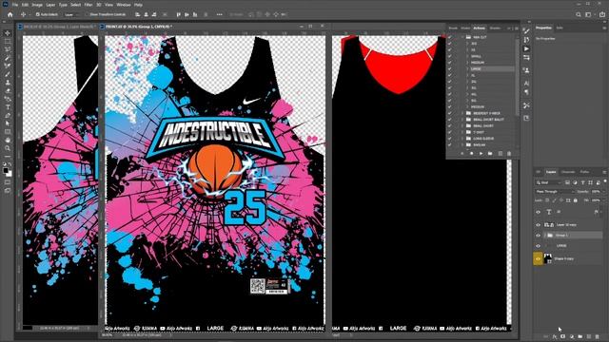Screen dimensions: 609x342
Task: Expand the T-SHIRT action set
Action: pos(462,132)
